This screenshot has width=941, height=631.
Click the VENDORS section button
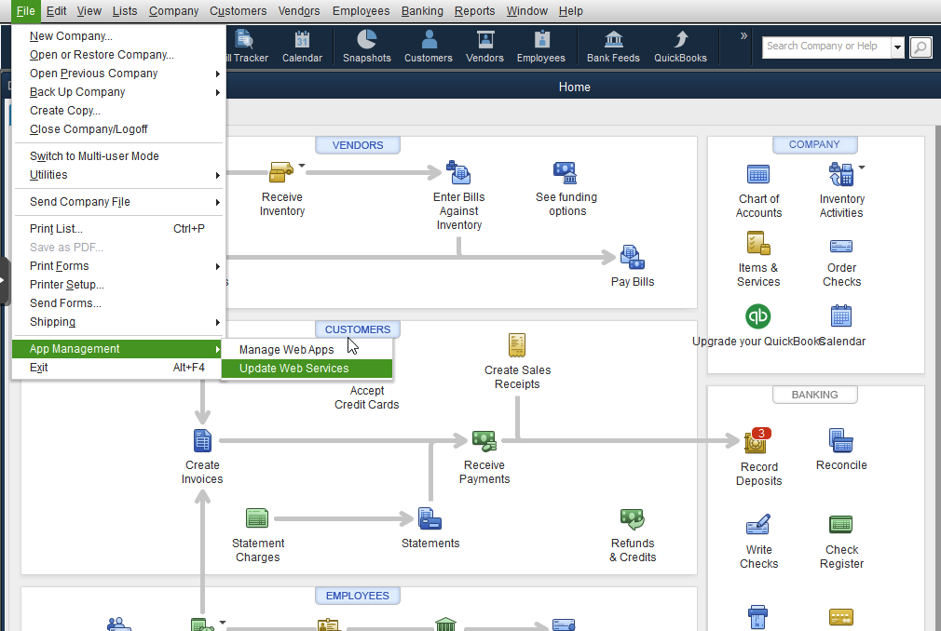click(x=358, y=145)
